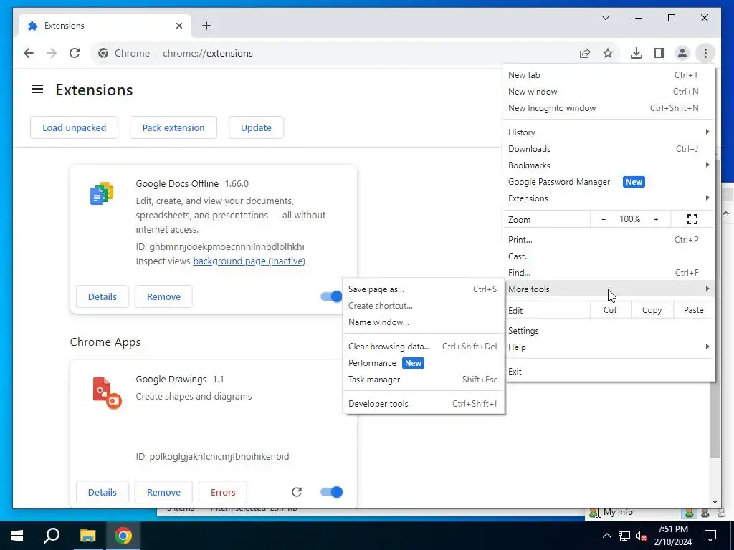Reload the page with the refresh icon
The width and height of the screenshot is (734, 550).
(75, 53)
